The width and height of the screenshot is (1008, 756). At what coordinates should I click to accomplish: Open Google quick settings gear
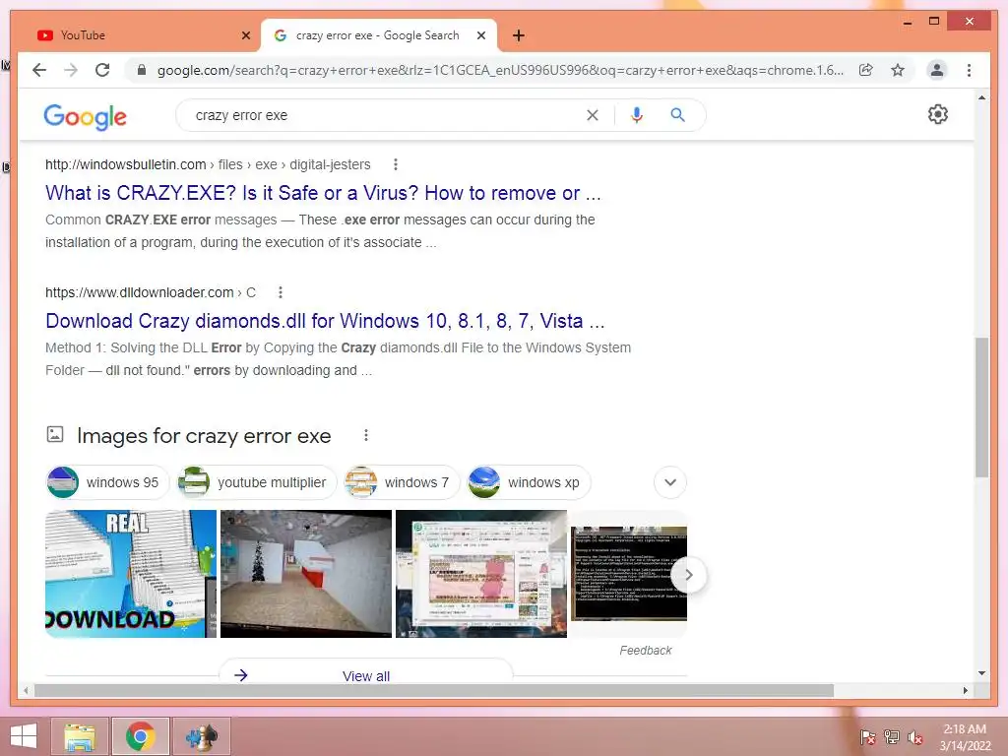coord(938,114)
